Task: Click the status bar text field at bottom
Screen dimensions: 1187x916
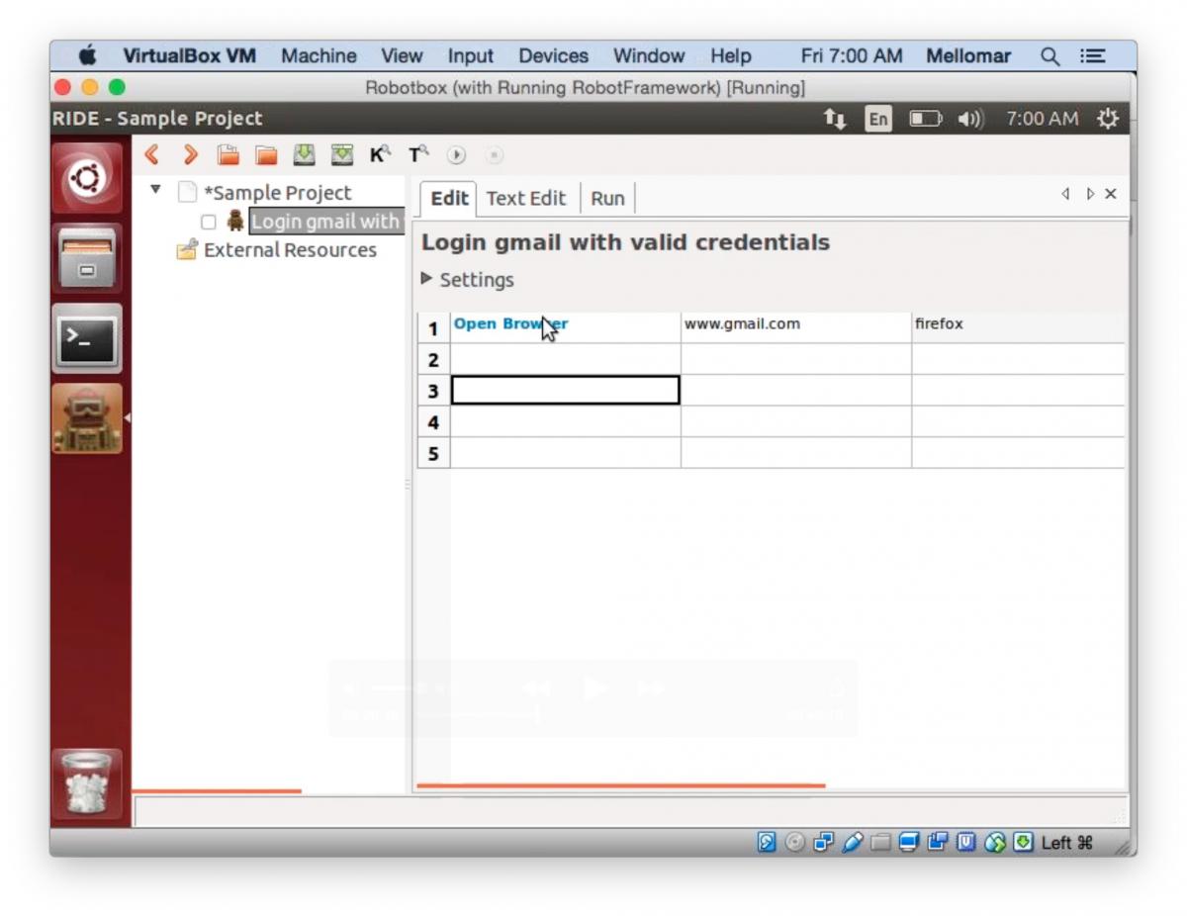Action: pos(630,812)
